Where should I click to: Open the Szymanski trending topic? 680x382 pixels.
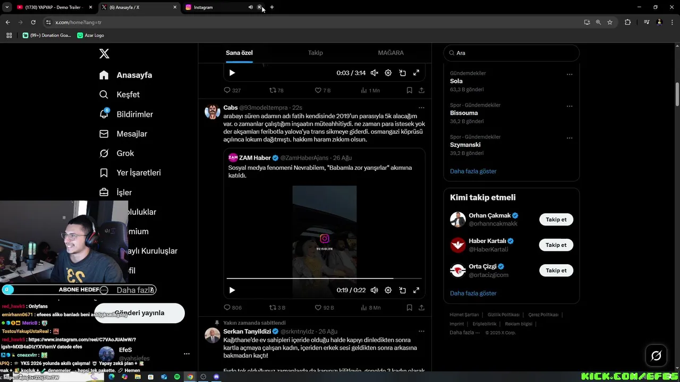465,145
